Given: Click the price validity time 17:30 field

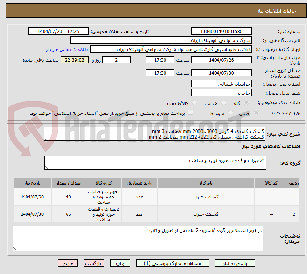Looking at the screenshot, I should tap(160, 73).
